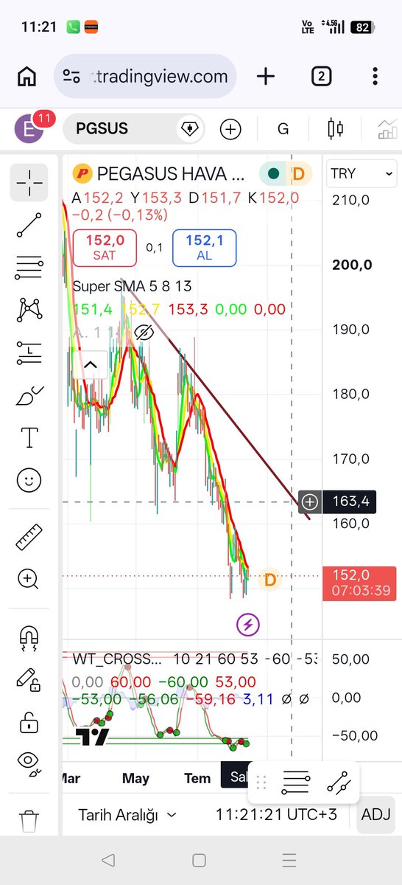Select the brush drawing tool
The height and width of the screenshot is (885, 402).
point(29,395)
